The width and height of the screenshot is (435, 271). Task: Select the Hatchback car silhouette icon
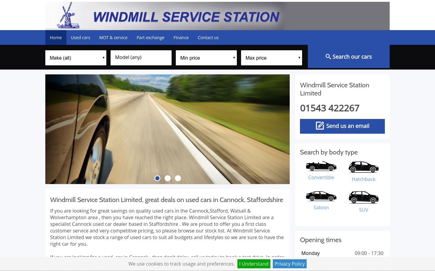pyautogui.click(x=363, y=167)
